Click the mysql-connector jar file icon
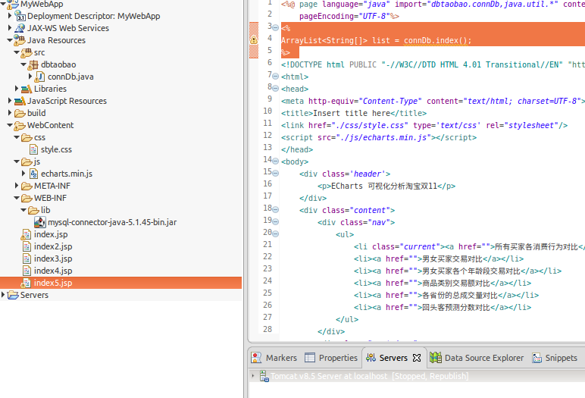 tap(39, 222)
